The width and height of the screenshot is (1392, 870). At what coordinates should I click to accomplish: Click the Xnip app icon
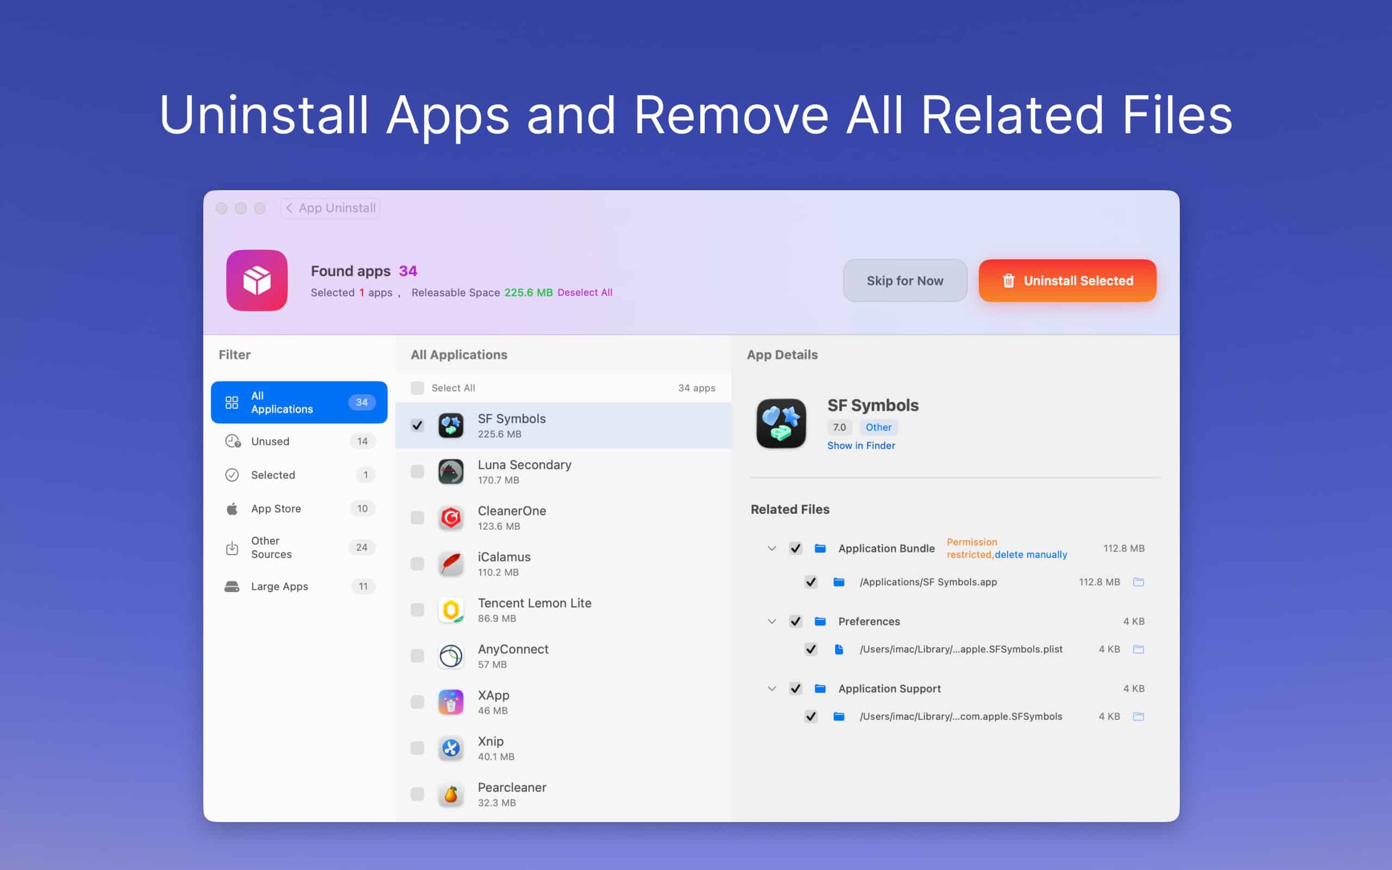pyautogui.click(x=451, y=748)
